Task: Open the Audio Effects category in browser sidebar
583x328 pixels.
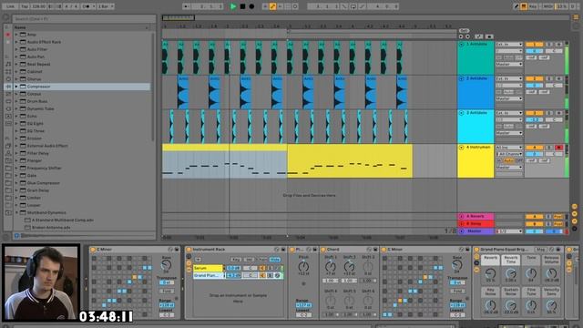Action: tap(8, 87)
